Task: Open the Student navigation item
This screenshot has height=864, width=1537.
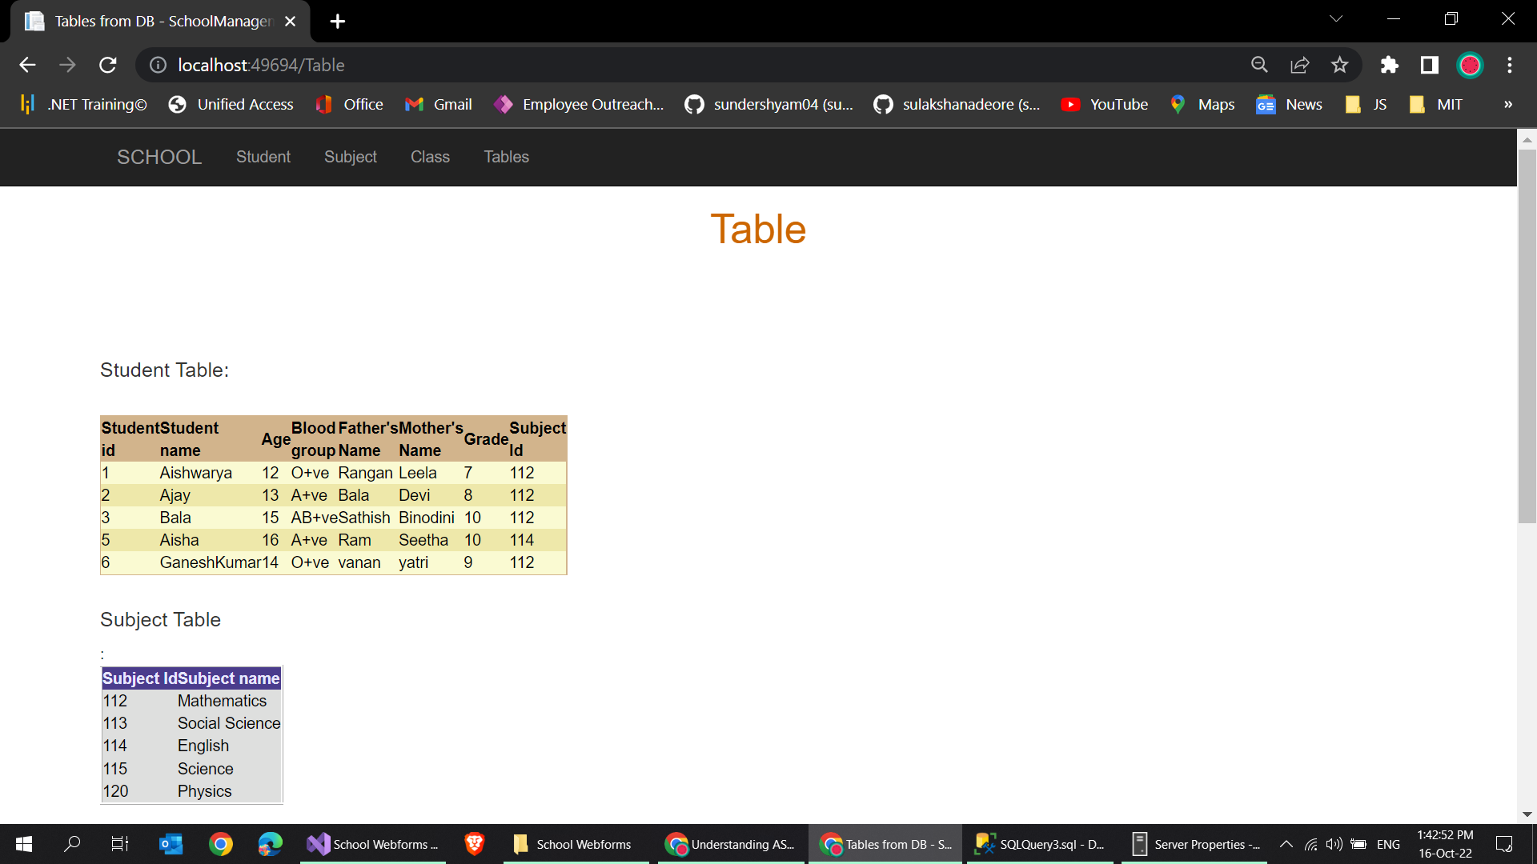Action: (x=263, y=157)
